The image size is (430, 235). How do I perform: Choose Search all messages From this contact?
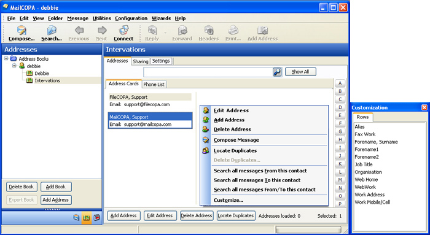[260, 171]
